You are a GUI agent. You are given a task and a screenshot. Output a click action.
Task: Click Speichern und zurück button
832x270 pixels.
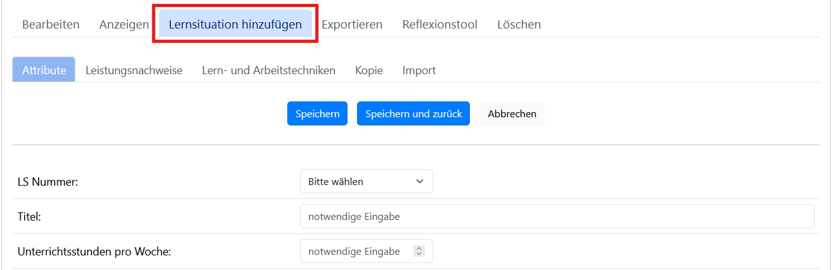click(x=413, y=113)
